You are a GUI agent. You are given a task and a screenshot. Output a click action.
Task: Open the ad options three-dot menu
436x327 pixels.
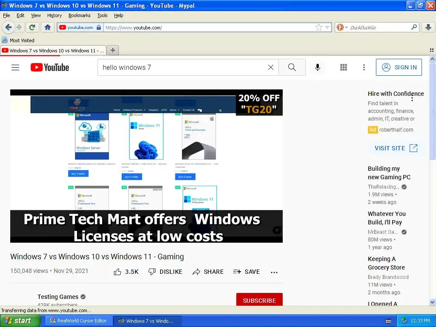[x=412, y=99]
